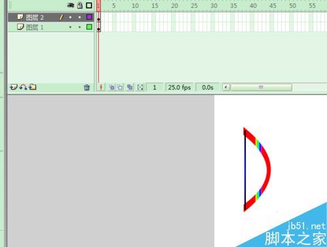This screenshot has width=327, height=247.
Task: Toggle lock dot for 图层 2
Action: (80, 17)
